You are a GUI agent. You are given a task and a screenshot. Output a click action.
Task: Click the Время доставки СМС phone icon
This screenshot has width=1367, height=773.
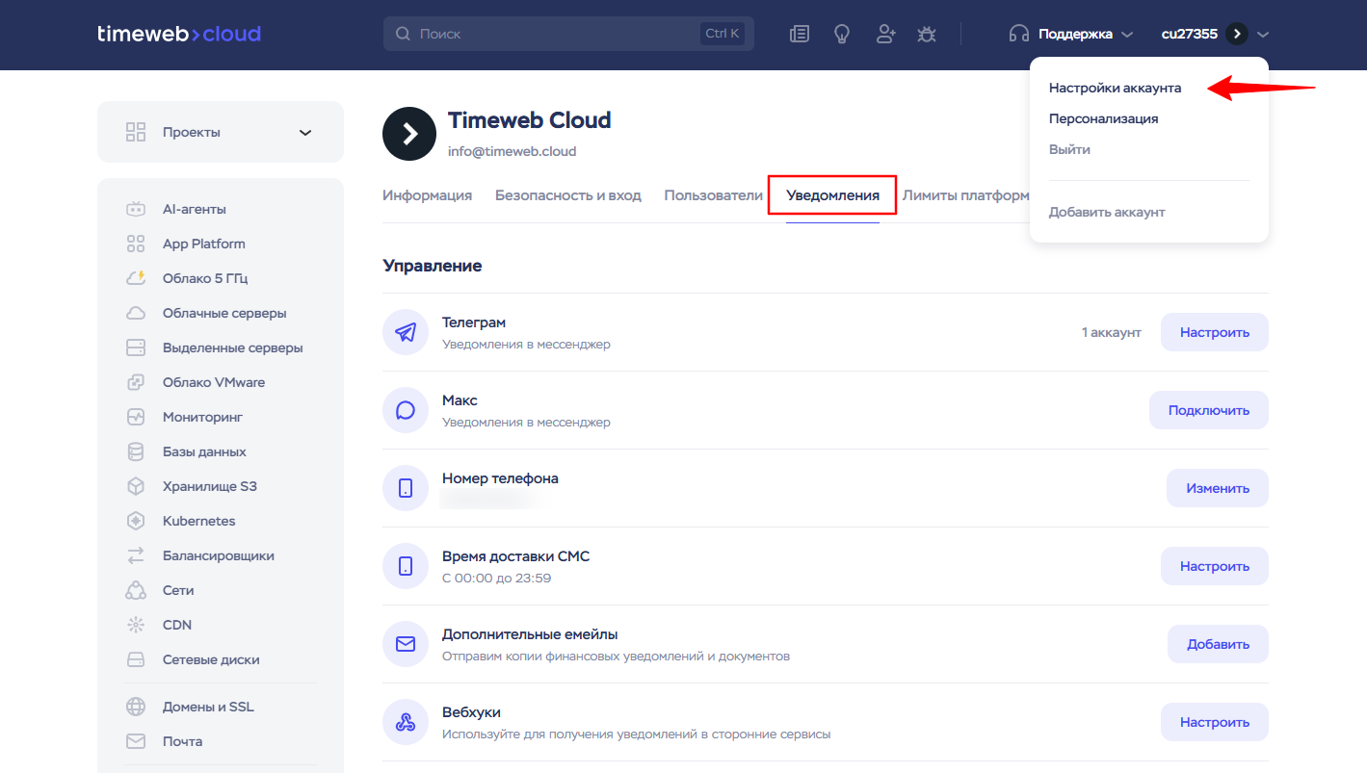(406, 566)
